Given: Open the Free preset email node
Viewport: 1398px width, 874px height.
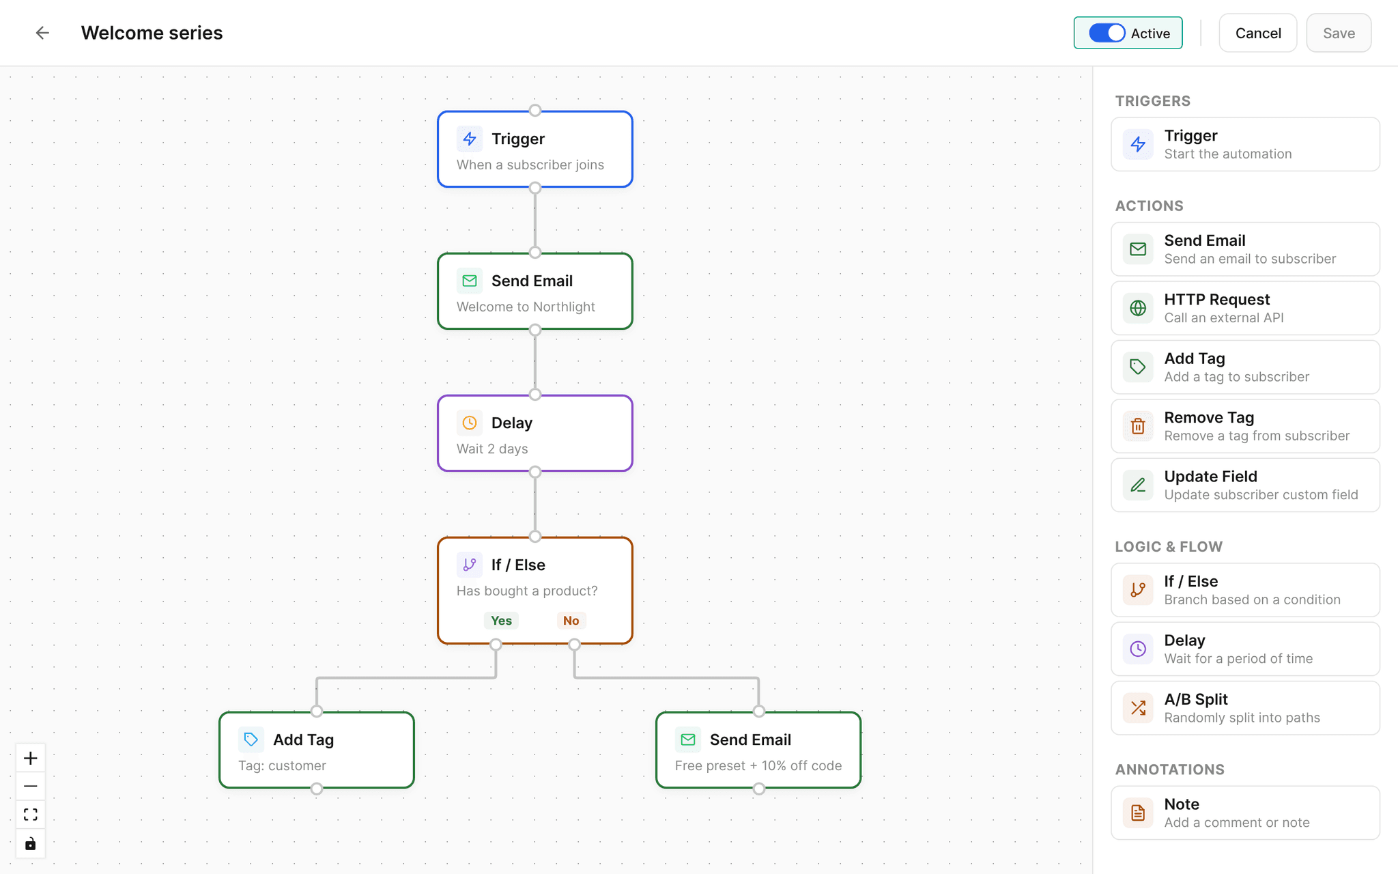Looking at the screenshot, I should pyautogui.click(x=758, y=750).
